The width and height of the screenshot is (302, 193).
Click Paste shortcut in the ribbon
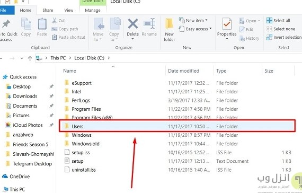click(x=68, y=37)
